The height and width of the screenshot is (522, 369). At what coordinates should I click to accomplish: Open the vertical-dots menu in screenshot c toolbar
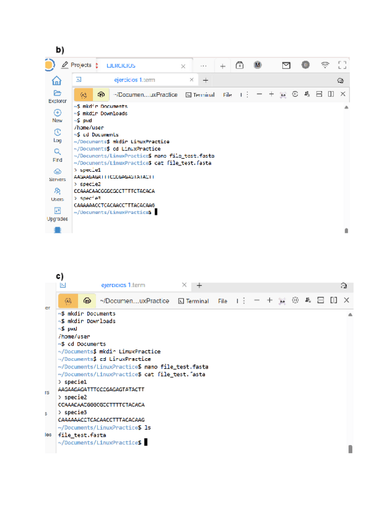pos(244,300)
